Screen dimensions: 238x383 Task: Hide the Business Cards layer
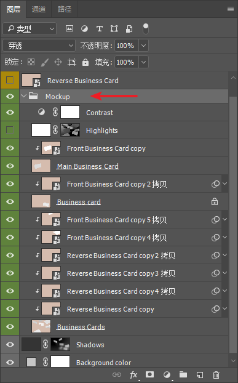point(10,326)
